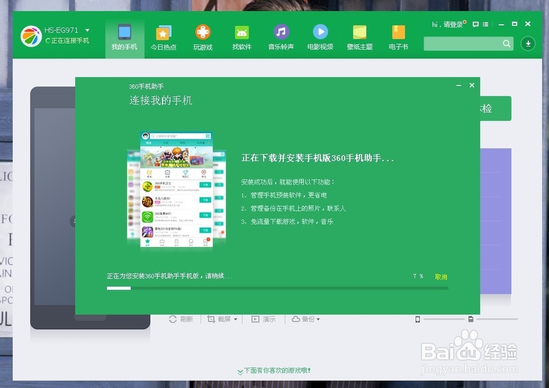Open the 壁纸主题 wallpaper tab
The width and height of the screenshot is (549, 388).
coord(360,38)
